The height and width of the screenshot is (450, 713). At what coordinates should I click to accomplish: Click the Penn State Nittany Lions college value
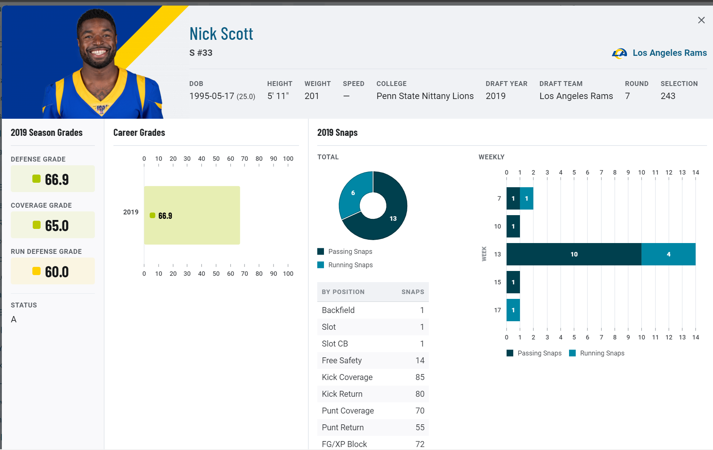425,96
